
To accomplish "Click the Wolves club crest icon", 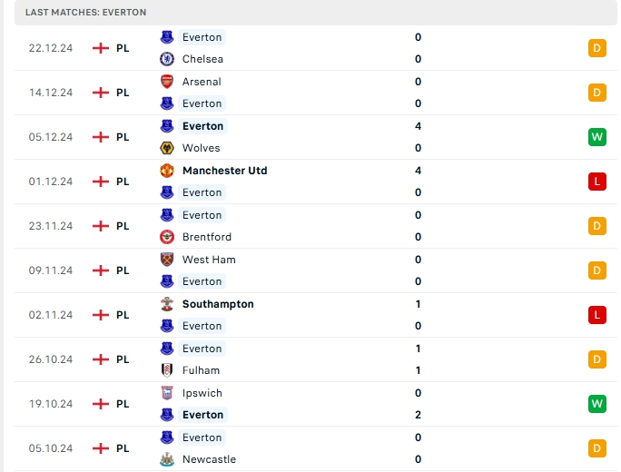I will 167,148.
